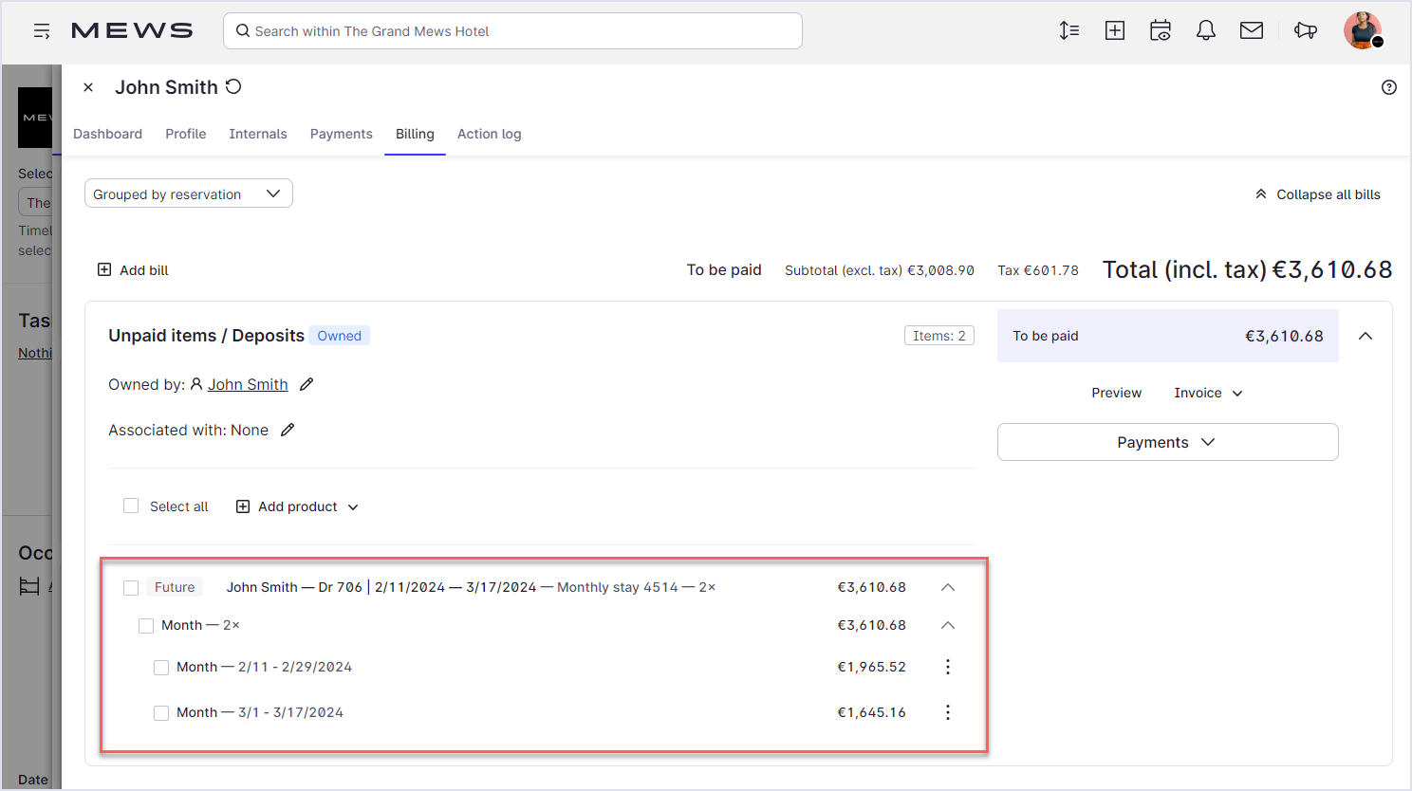Image resolution: width=1412 pixels, height=791 pixels.
Task: Edit Associated with using pencil icon
Action: (x=288, y=430)
